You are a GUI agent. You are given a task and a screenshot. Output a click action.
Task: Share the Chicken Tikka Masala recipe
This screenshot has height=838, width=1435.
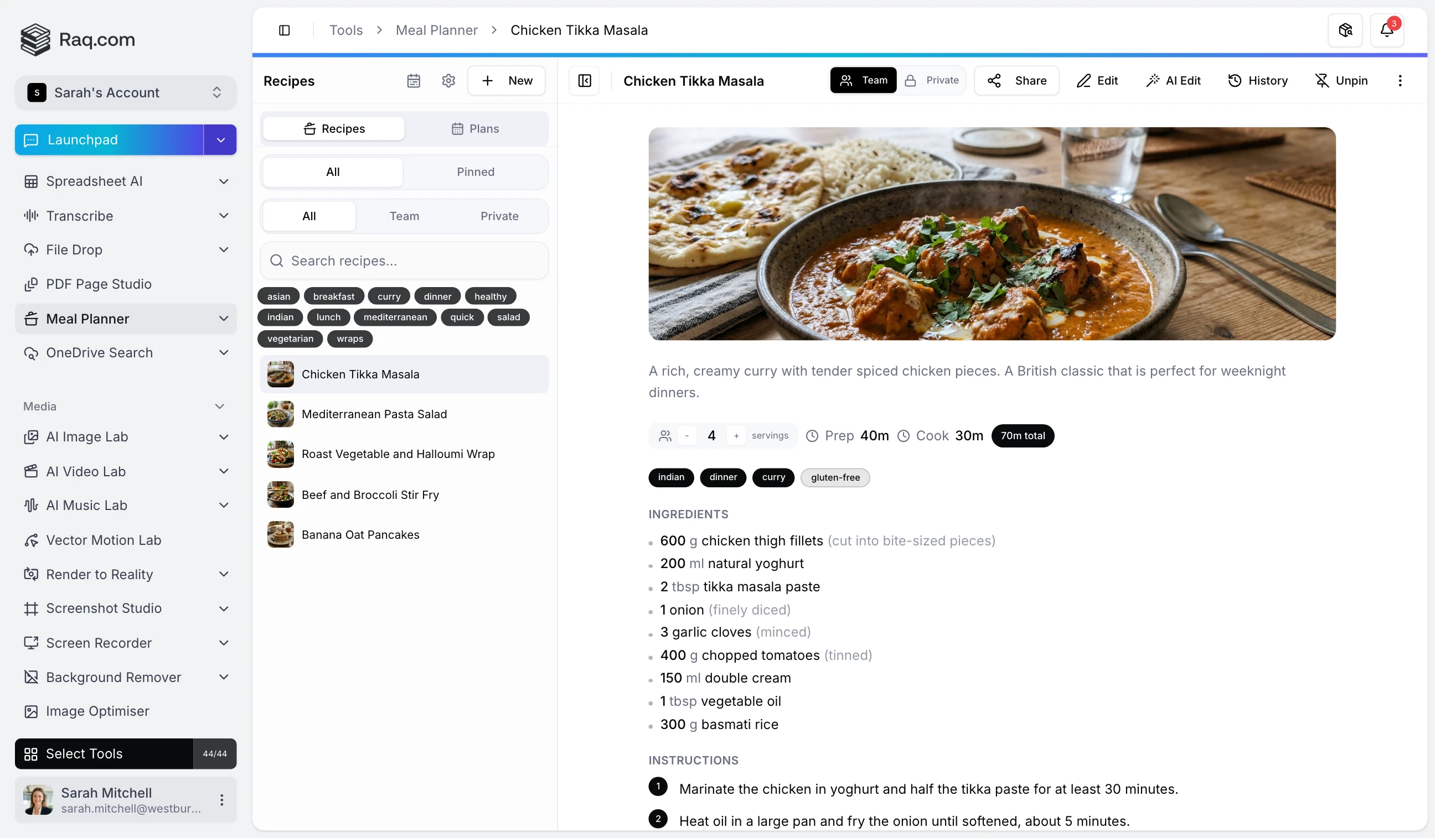(x=1017, y=80)
